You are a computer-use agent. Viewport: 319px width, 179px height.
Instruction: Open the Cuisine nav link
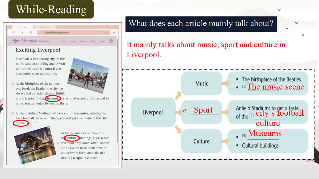93,41
